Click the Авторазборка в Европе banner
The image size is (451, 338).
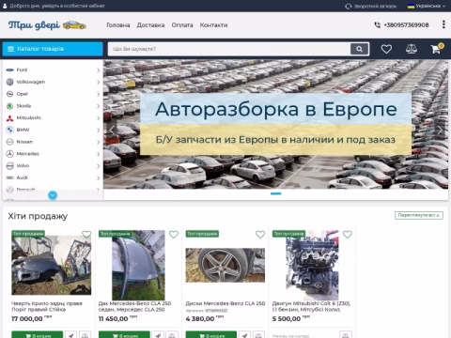(276, 125)
